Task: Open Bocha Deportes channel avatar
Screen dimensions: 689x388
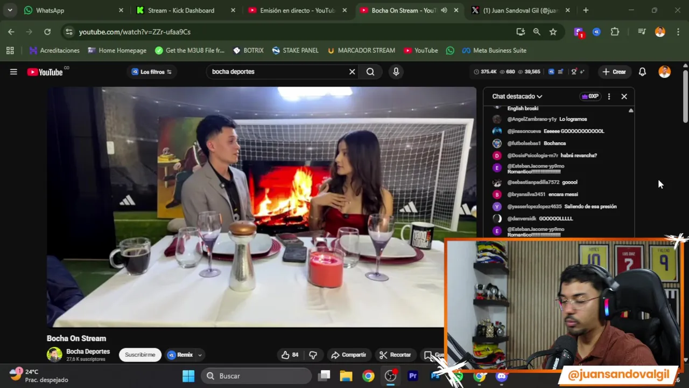Action: [54, 355]
